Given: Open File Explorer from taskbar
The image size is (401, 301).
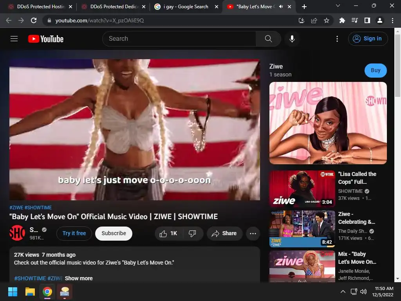Looking at the screenshot, I should pyautogui.click(x=30, y=292).
